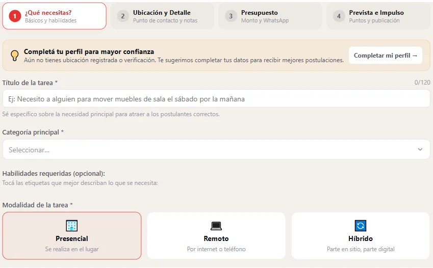Click the step 2 number badge
Image resolution: width=433 pixels, height=268 pixels.
pyautogui.click(x=123, y=16)
